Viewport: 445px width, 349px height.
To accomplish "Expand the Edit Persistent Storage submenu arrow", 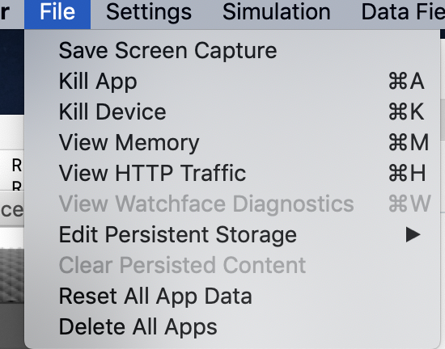I will point(413,234).
